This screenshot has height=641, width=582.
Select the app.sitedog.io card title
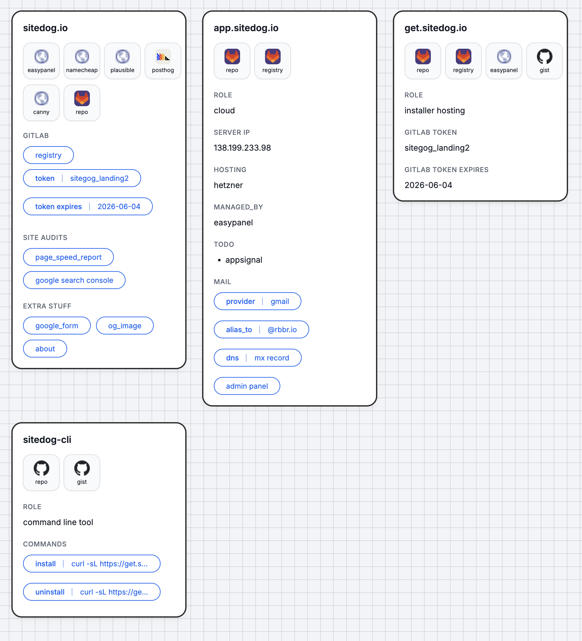[246, 28]
